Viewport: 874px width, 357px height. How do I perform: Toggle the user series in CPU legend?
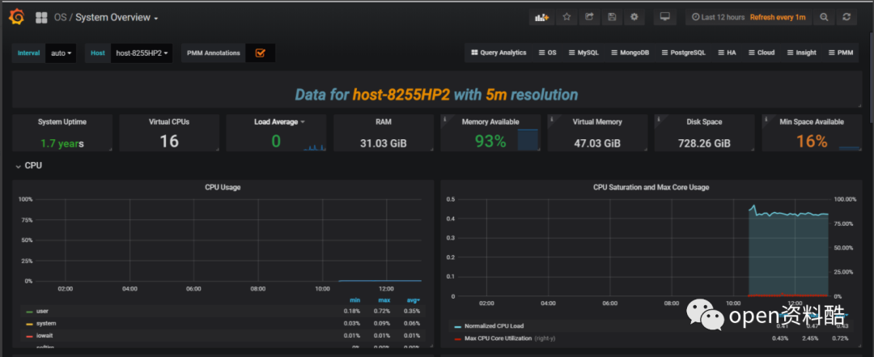(x=42, y=311)
